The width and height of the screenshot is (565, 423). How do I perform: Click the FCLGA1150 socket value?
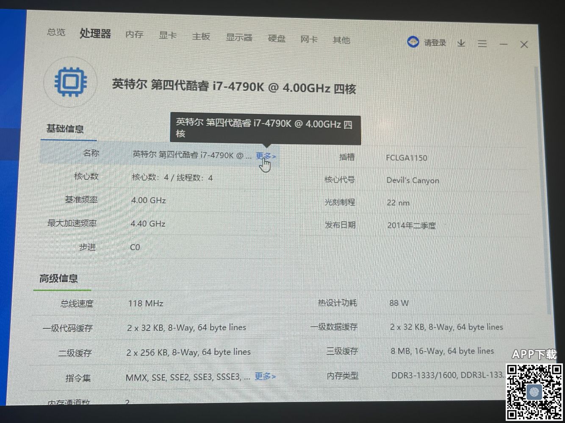pyautogui.click(x=406, y=158)
